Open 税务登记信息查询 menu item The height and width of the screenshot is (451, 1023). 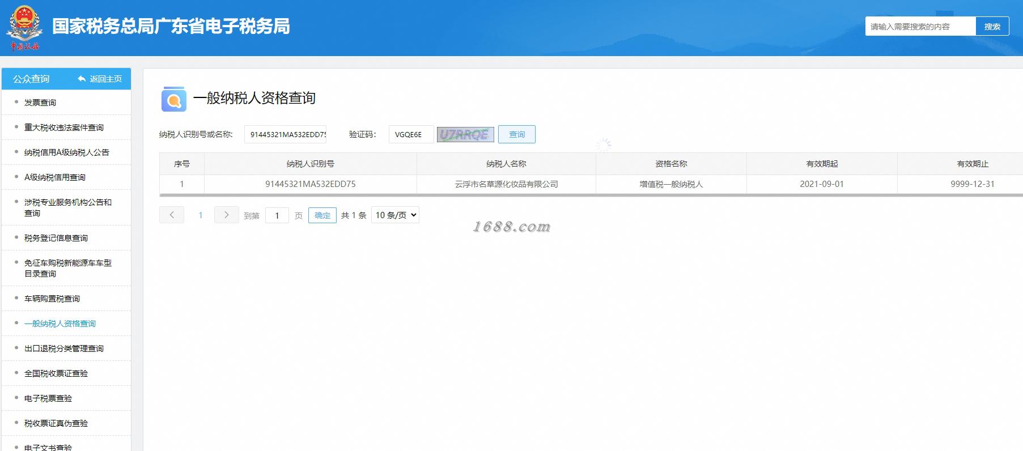56,238
